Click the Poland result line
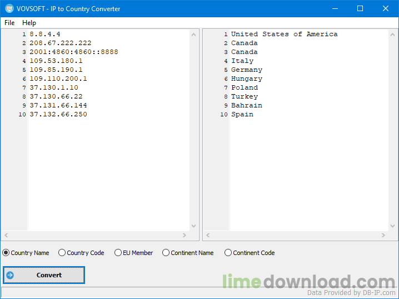The height and width of the screenshot is (299, 399). pos(245,87)
